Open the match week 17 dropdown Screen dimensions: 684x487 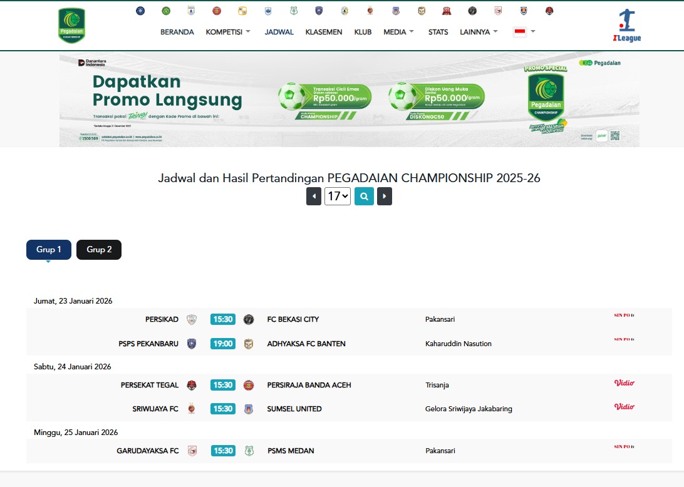(337, 196)
